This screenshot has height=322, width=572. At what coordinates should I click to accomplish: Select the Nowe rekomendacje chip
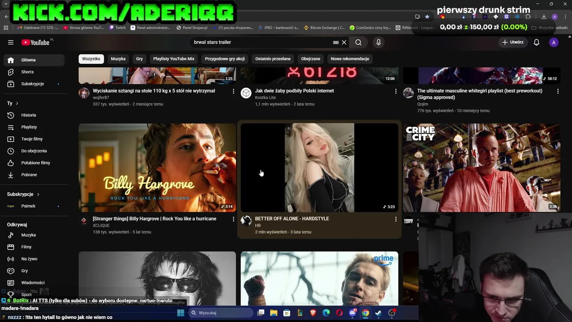pyautogui.click(x=350, y=59)
